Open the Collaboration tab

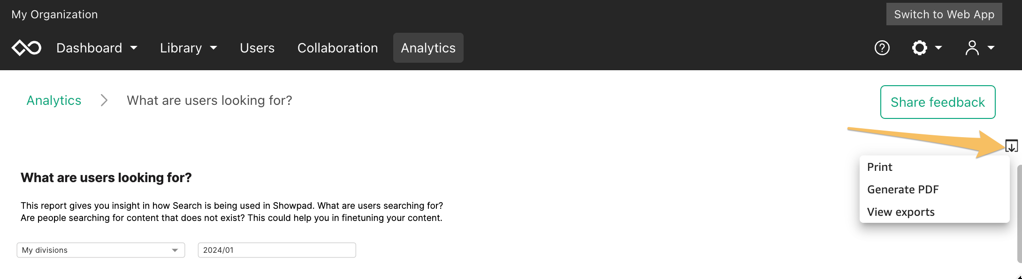pyautogui.click(x=337, y=48)
